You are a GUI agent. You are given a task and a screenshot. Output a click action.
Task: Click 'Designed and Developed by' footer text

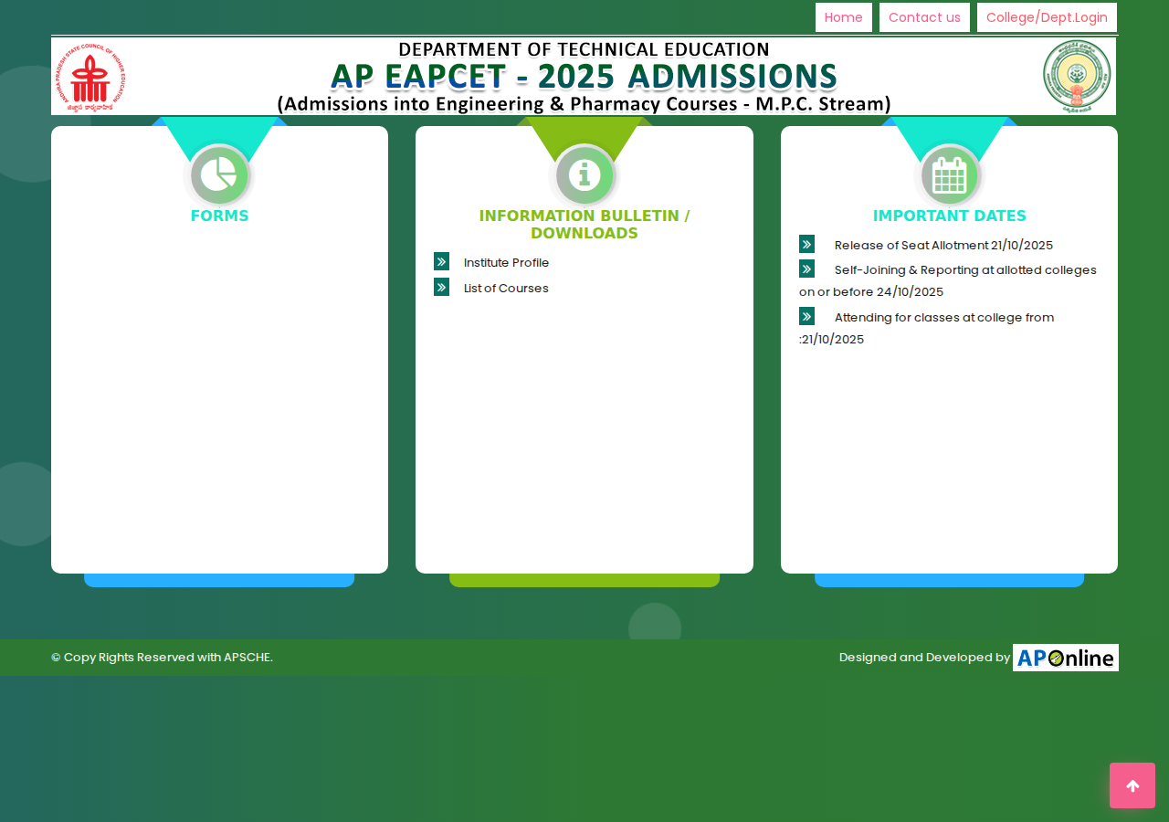924,658
